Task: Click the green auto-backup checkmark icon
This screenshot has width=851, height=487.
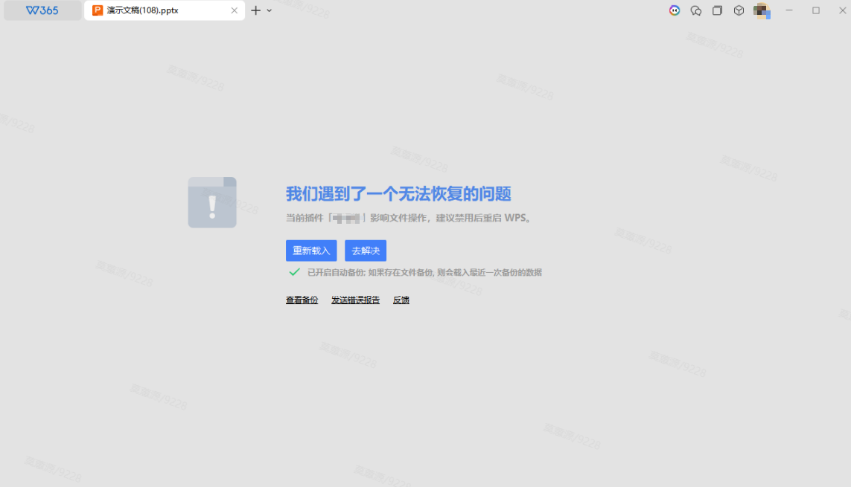Action: click(295, 272)
